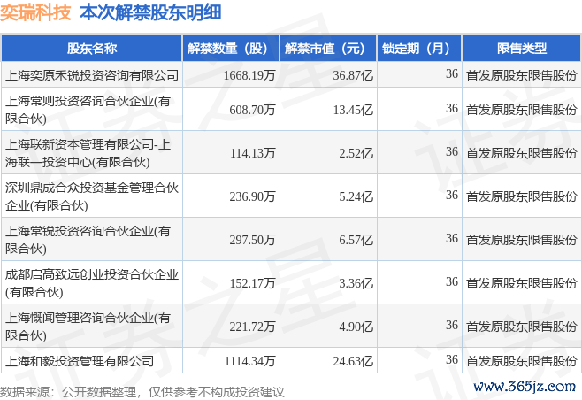This screenshot has width=582, height=400.
Task: Click 首发原股东限售股份 in the 608.70万 row
Action: point(522,110)
